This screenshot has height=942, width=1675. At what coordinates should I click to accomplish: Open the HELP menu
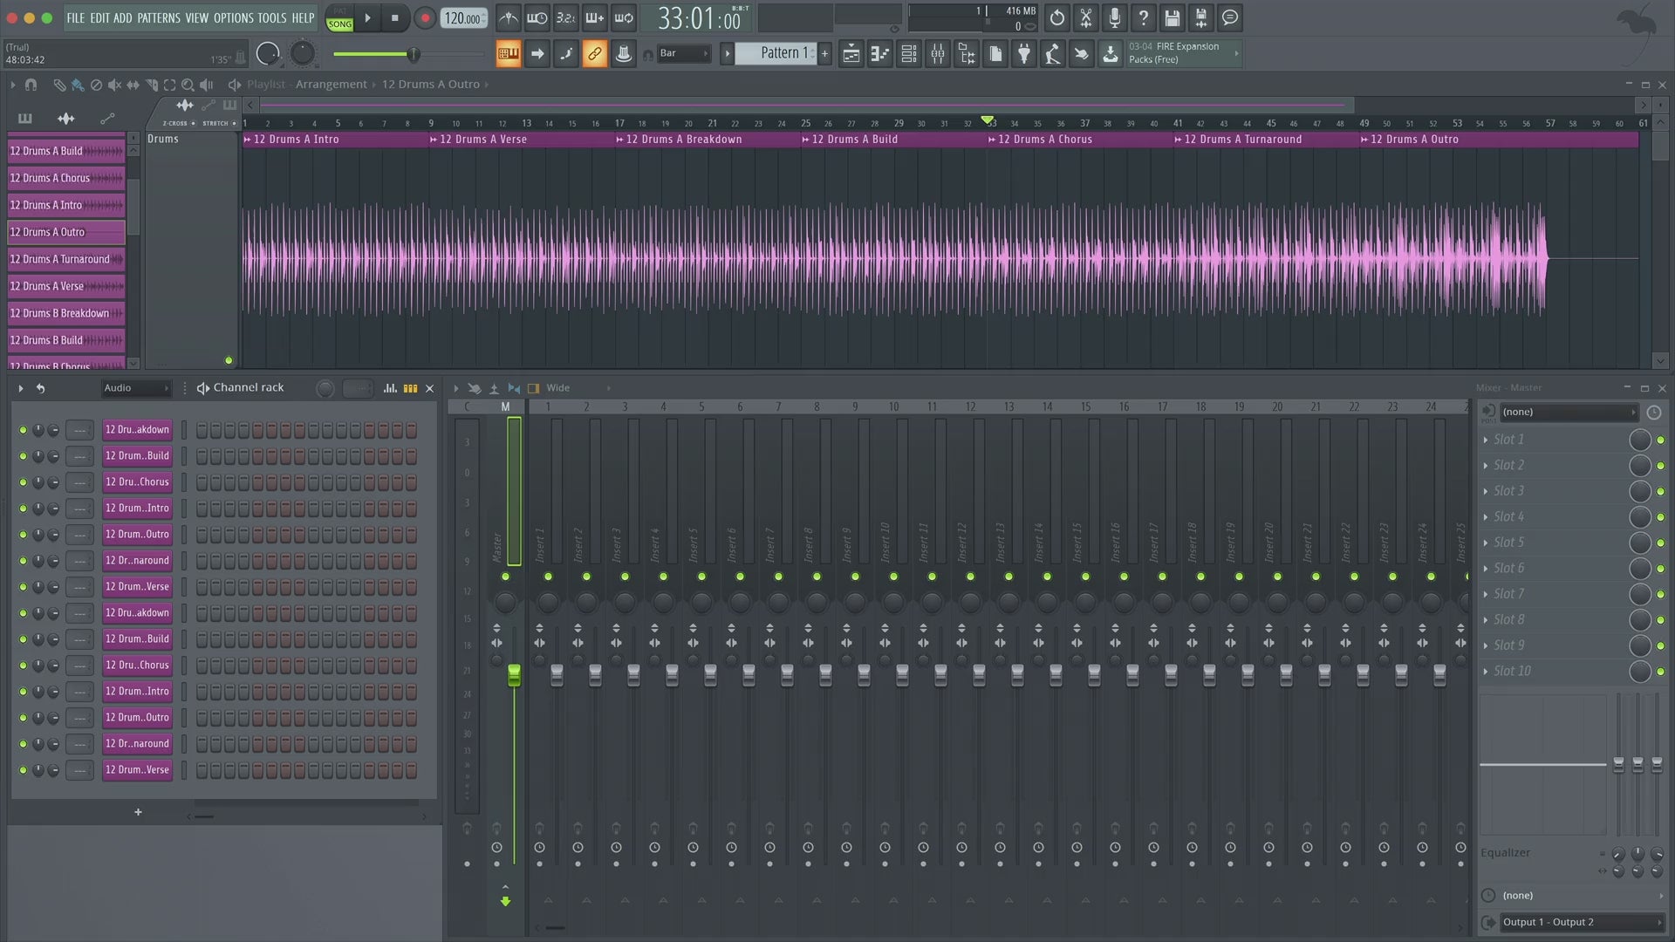click(x=303, y=17)
